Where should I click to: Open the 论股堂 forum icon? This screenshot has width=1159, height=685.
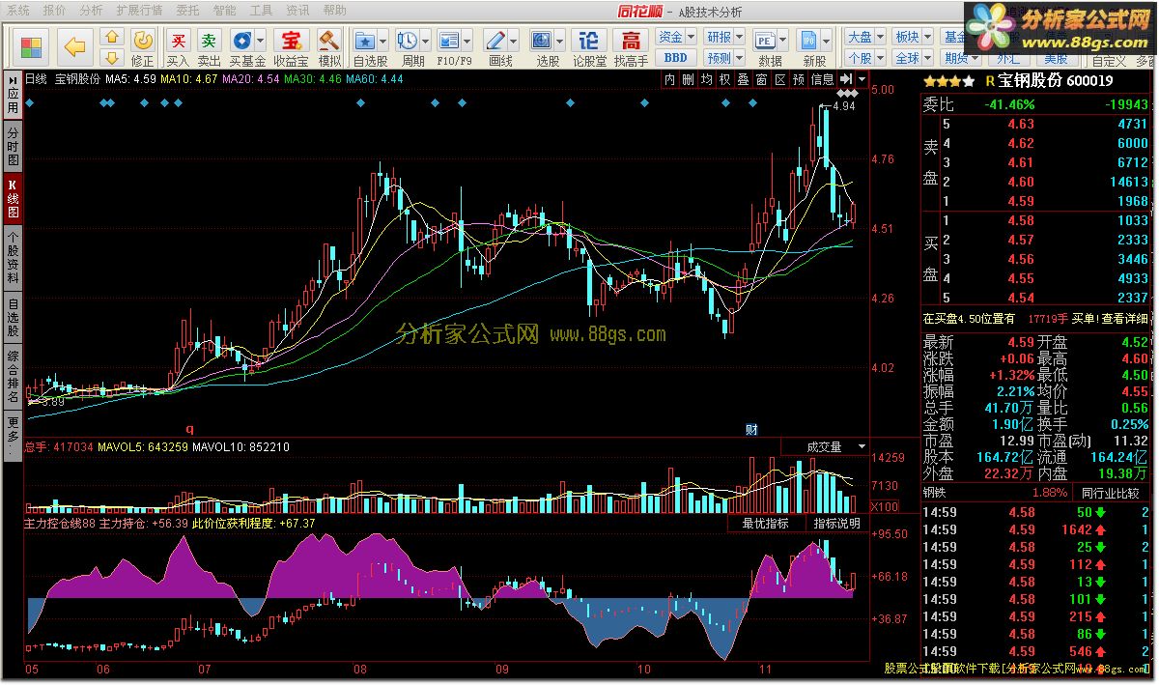(x=588, y=40)
